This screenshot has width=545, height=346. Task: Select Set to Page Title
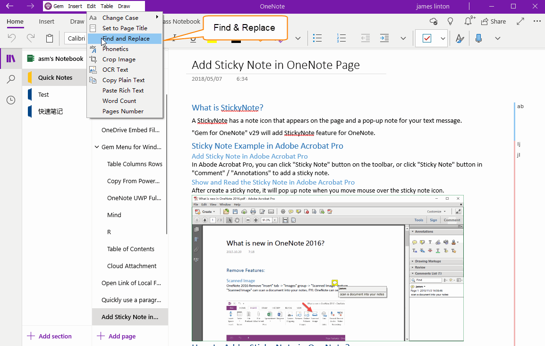[125, 28]
